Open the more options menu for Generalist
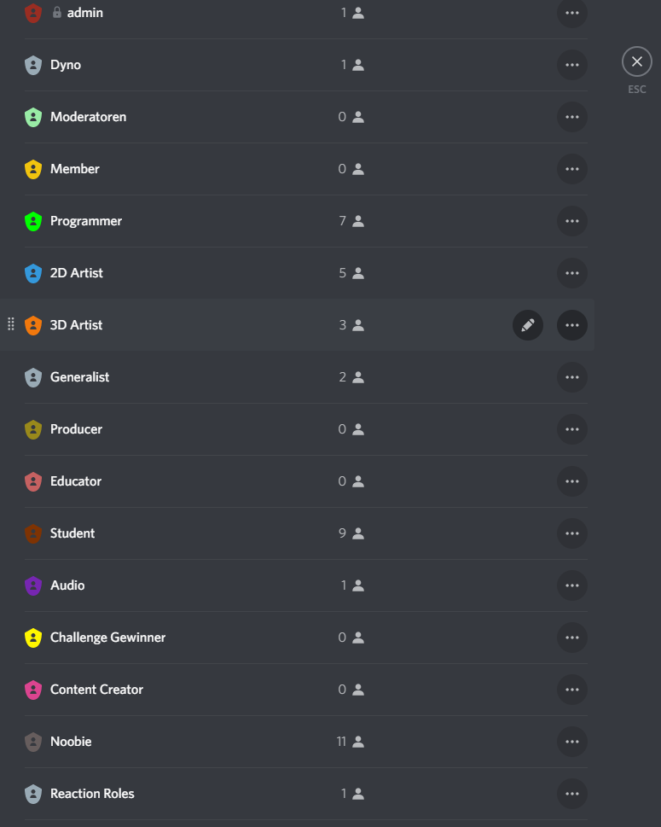Screen dimensions: 661x827 571,377
